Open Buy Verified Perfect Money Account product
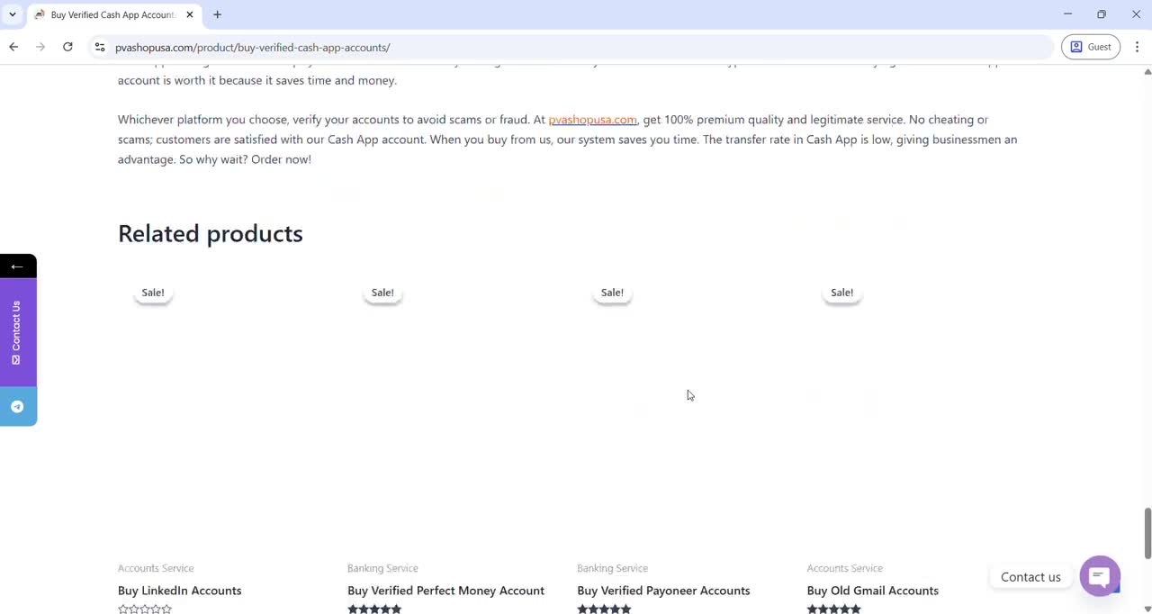The height and width of the screenshot is (614, 1152). click(445, 591)
